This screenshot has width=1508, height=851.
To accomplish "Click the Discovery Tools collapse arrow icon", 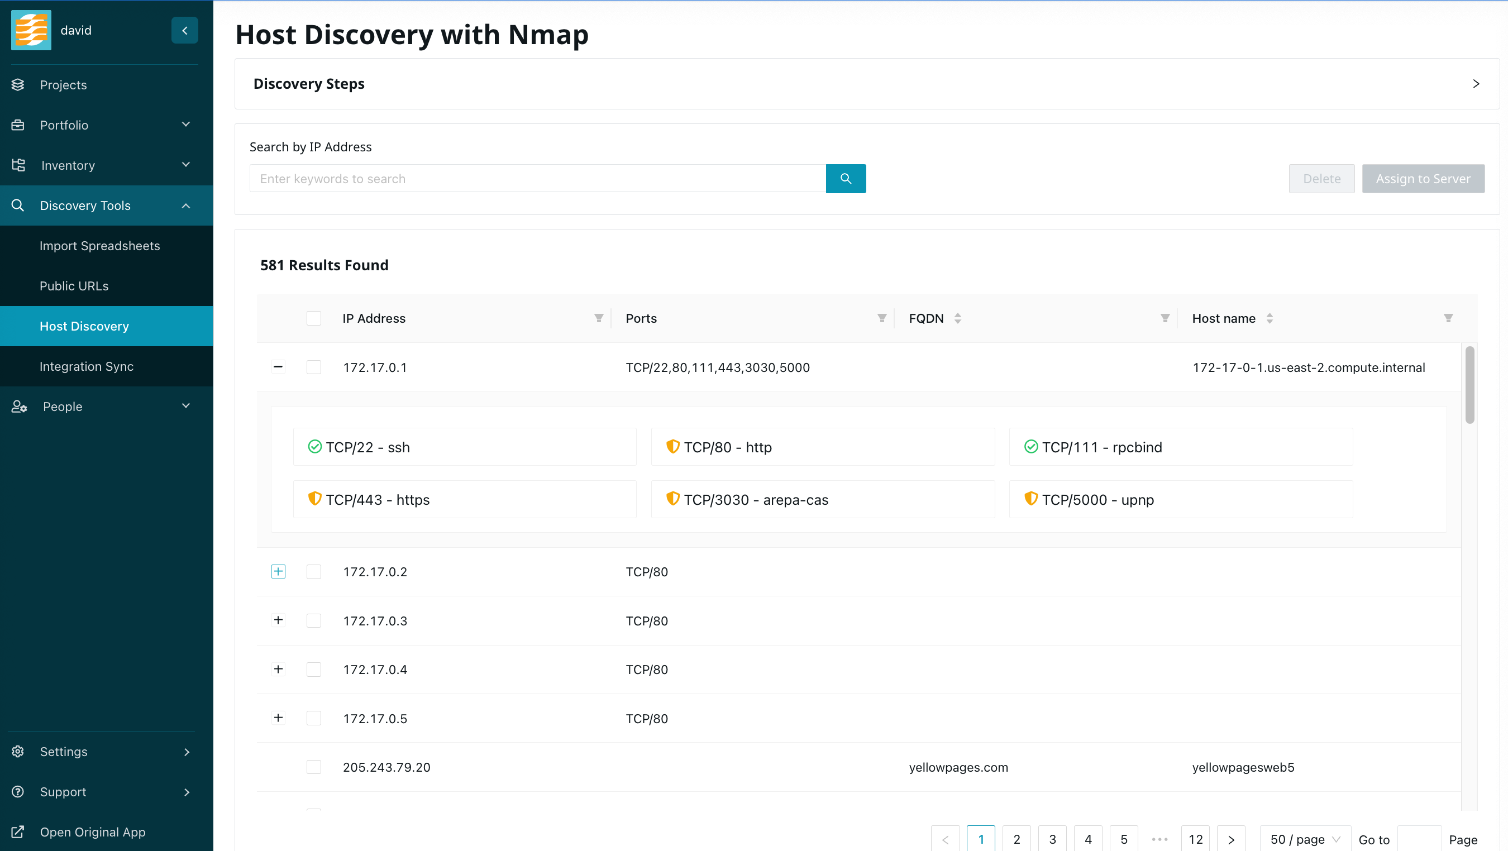I will [x=185, y=206].
